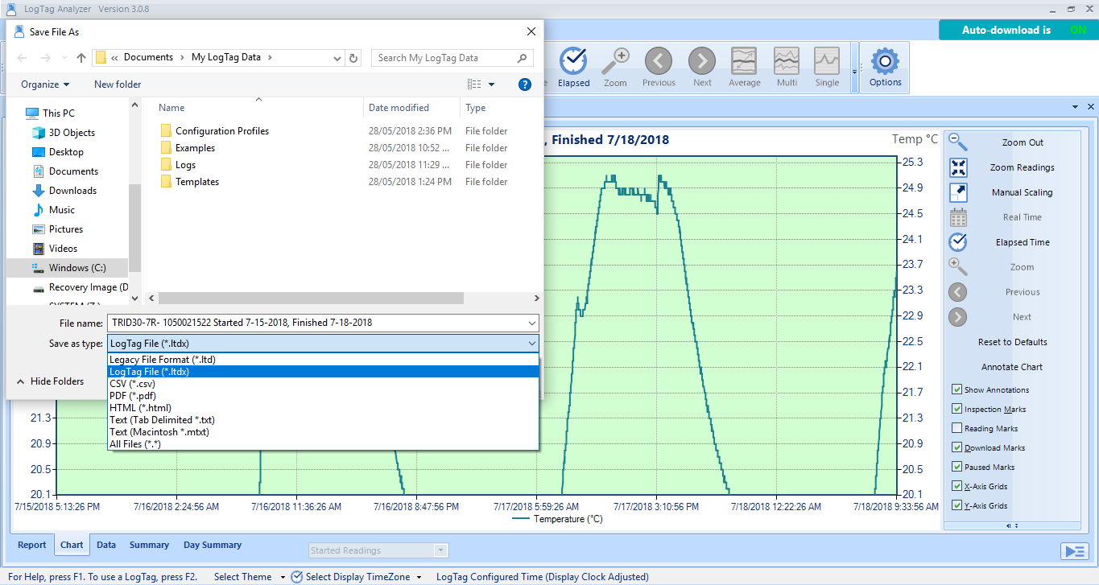Enable the Reading Marks checkbox

pos(956,429)
